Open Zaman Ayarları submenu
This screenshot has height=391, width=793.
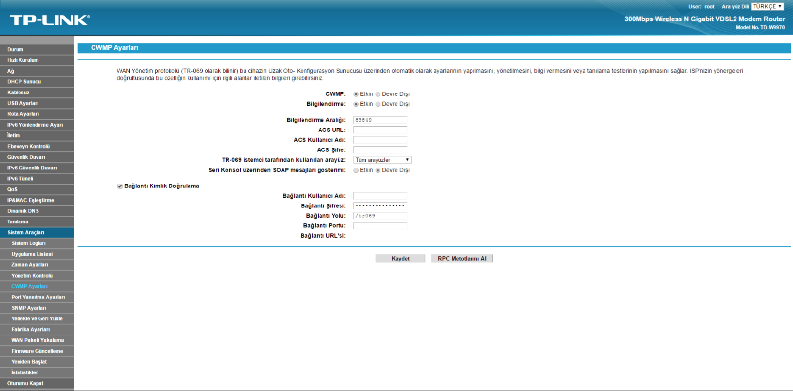[37, 265]
